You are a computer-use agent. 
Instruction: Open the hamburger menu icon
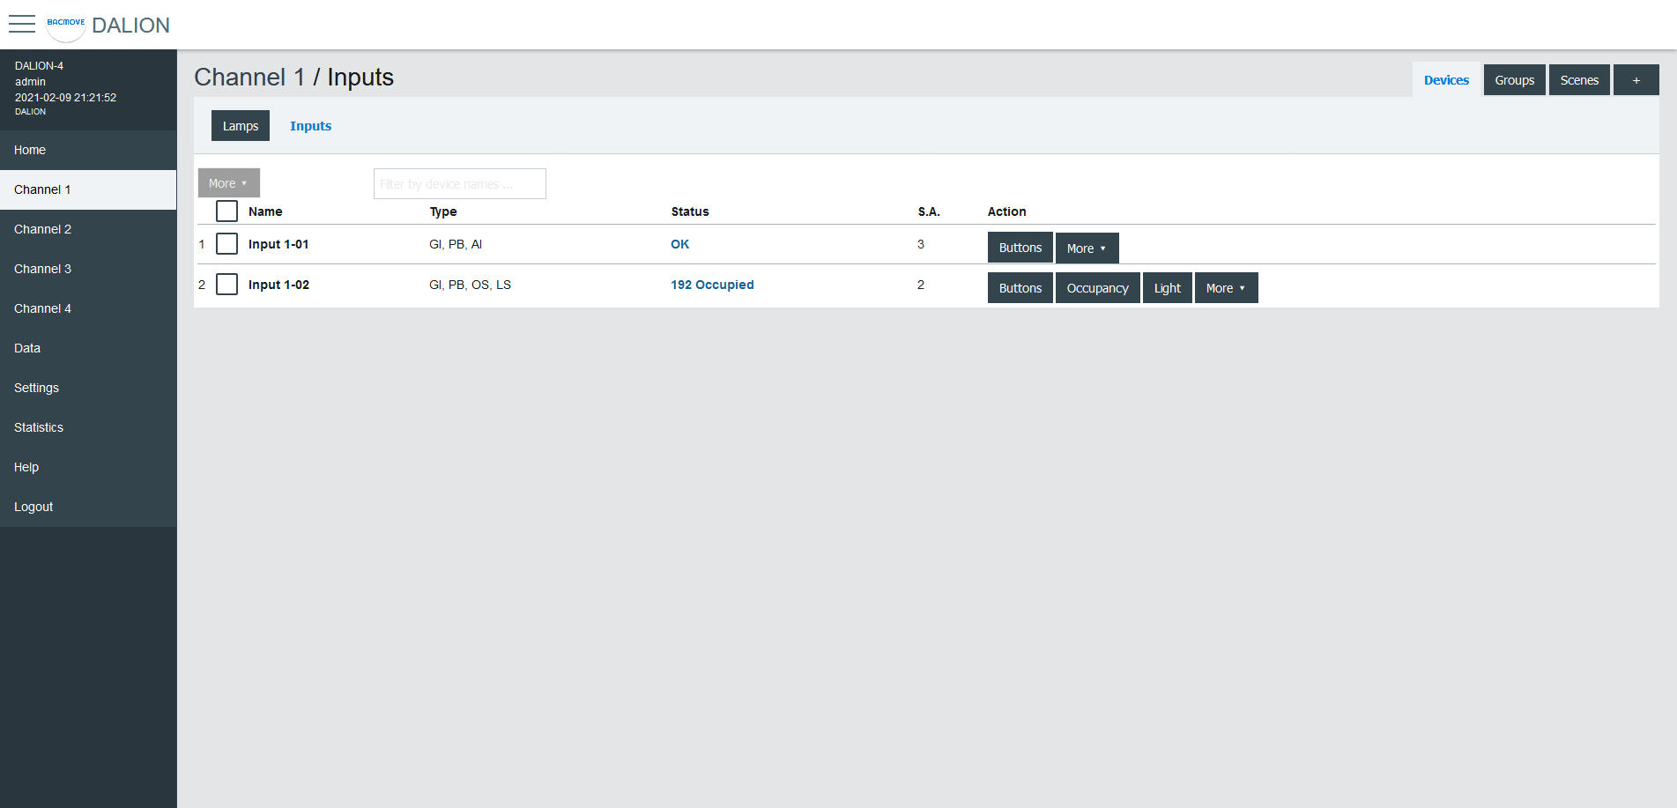[22, 25]
